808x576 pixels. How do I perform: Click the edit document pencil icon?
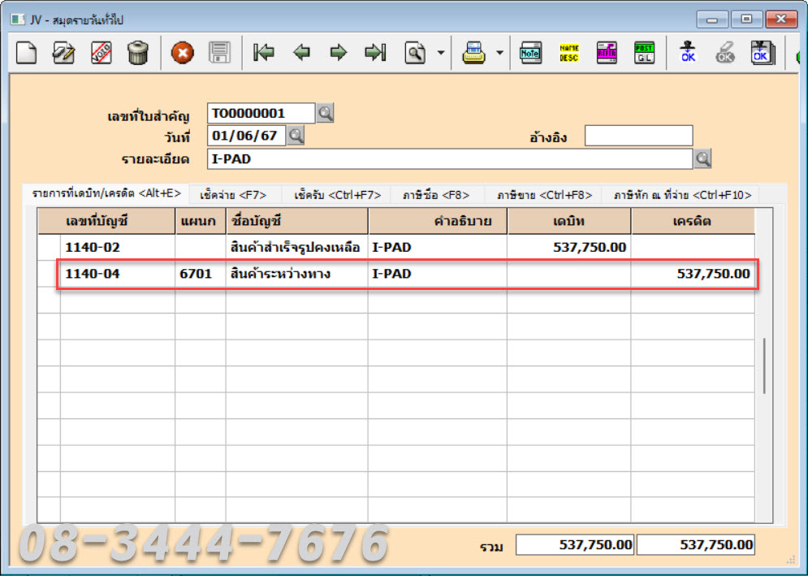click(x=64, y=52)
